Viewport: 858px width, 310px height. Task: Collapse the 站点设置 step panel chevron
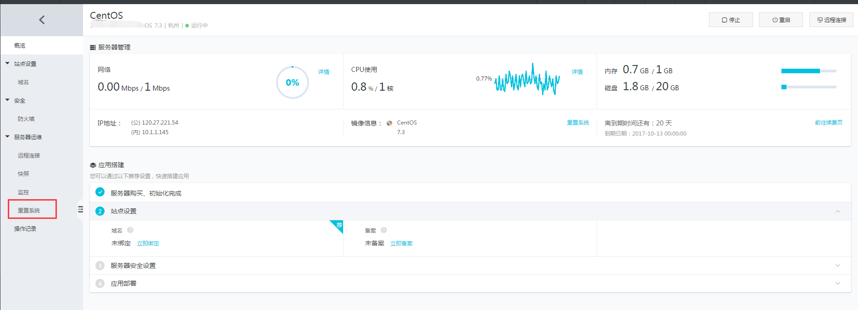pyautogui.click(x=837, y=211)
